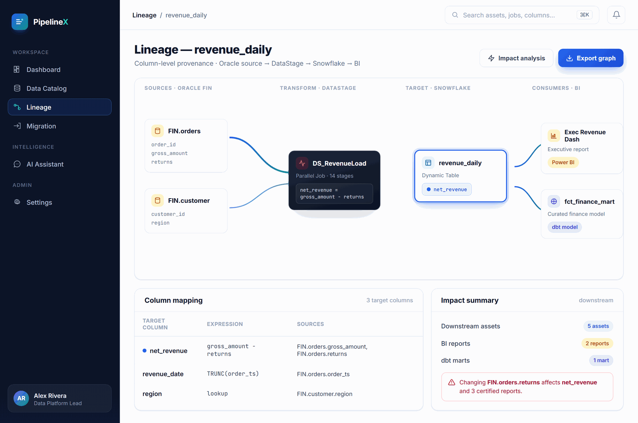Click the net_revenue row in column mapping
This screenshot has width=638, height=423.
tap(279, 350)
